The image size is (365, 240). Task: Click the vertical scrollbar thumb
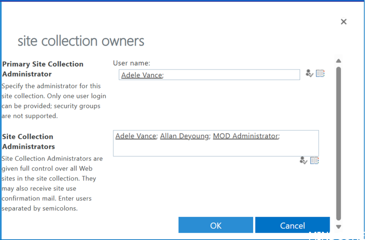[339, 143]
